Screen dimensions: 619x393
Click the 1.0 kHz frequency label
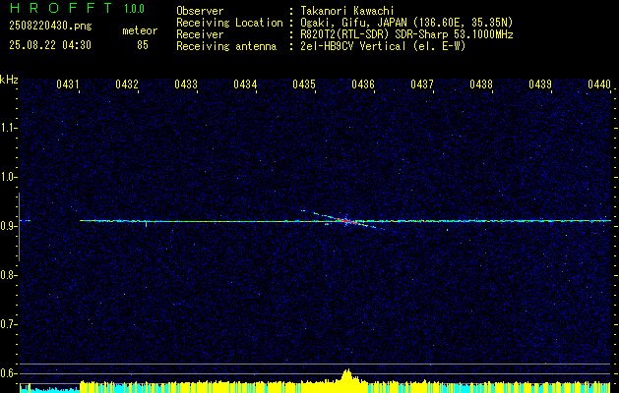point(9,177)
